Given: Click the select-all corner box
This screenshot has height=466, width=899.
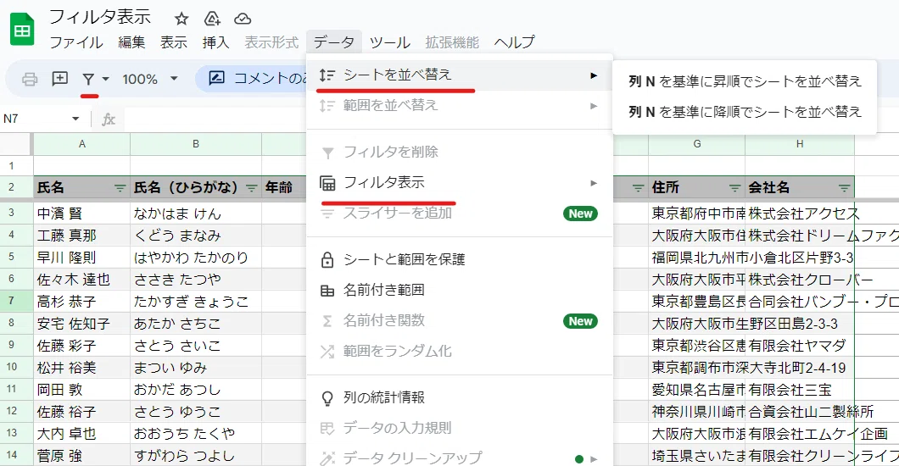Looking at the screenshot, I should (17, 144).
